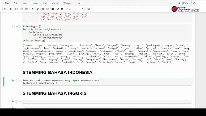Viewport: 206px width, 116px height.
Task: Copy selected cells icon
Action: [22, 9]
